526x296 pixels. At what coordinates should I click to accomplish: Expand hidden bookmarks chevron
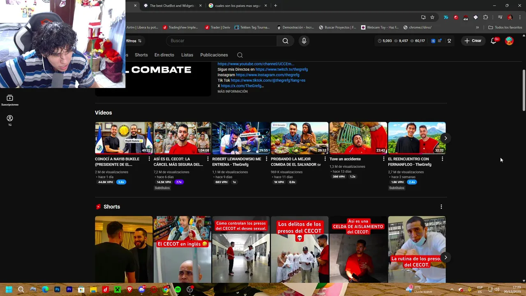click(478, 28)
